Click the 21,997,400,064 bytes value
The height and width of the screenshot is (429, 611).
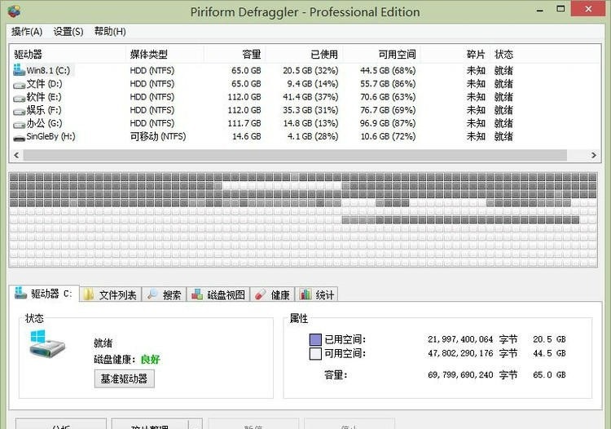click(x=460, y=339)
